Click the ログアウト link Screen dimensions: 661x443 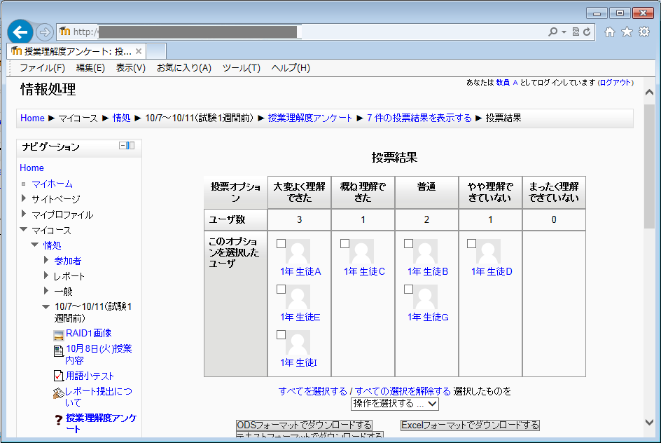(x=615, y=83)
